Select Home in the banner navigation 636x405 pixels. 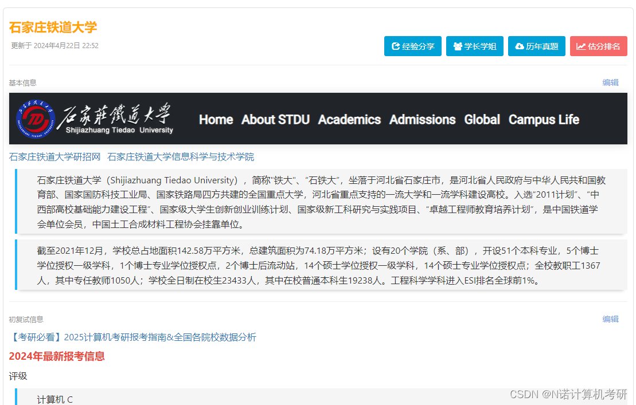(x=216, y=120)
